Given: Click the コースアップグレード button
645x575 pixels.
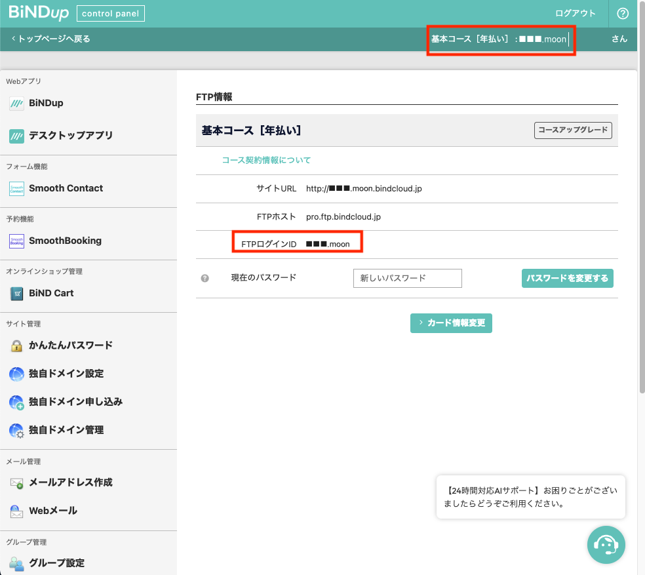Looking at the screenshot, I should [x=573, y=130].
